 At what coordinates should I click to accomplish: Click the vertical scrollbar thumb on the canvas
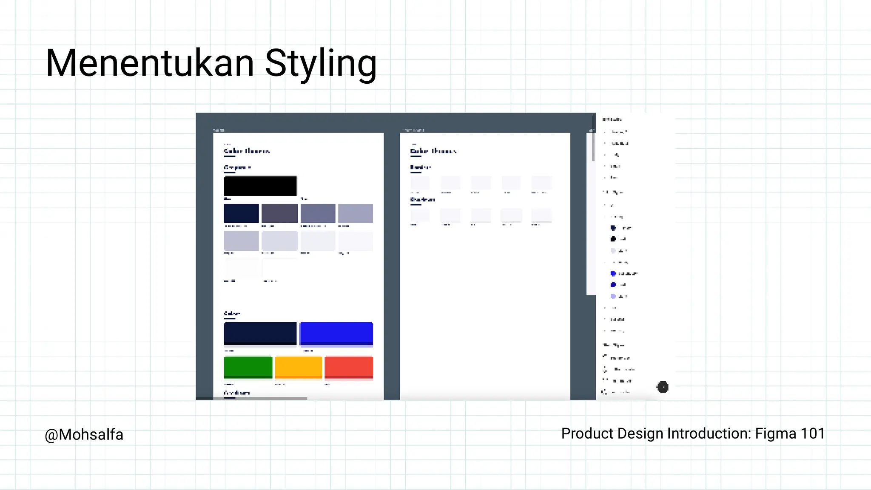(593, 147)
